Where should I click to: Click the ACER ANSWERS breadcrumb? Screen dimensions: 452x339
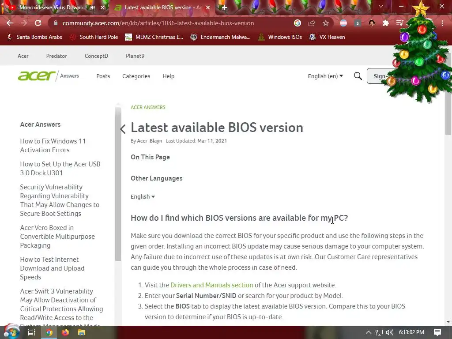(x=148, y=107)
